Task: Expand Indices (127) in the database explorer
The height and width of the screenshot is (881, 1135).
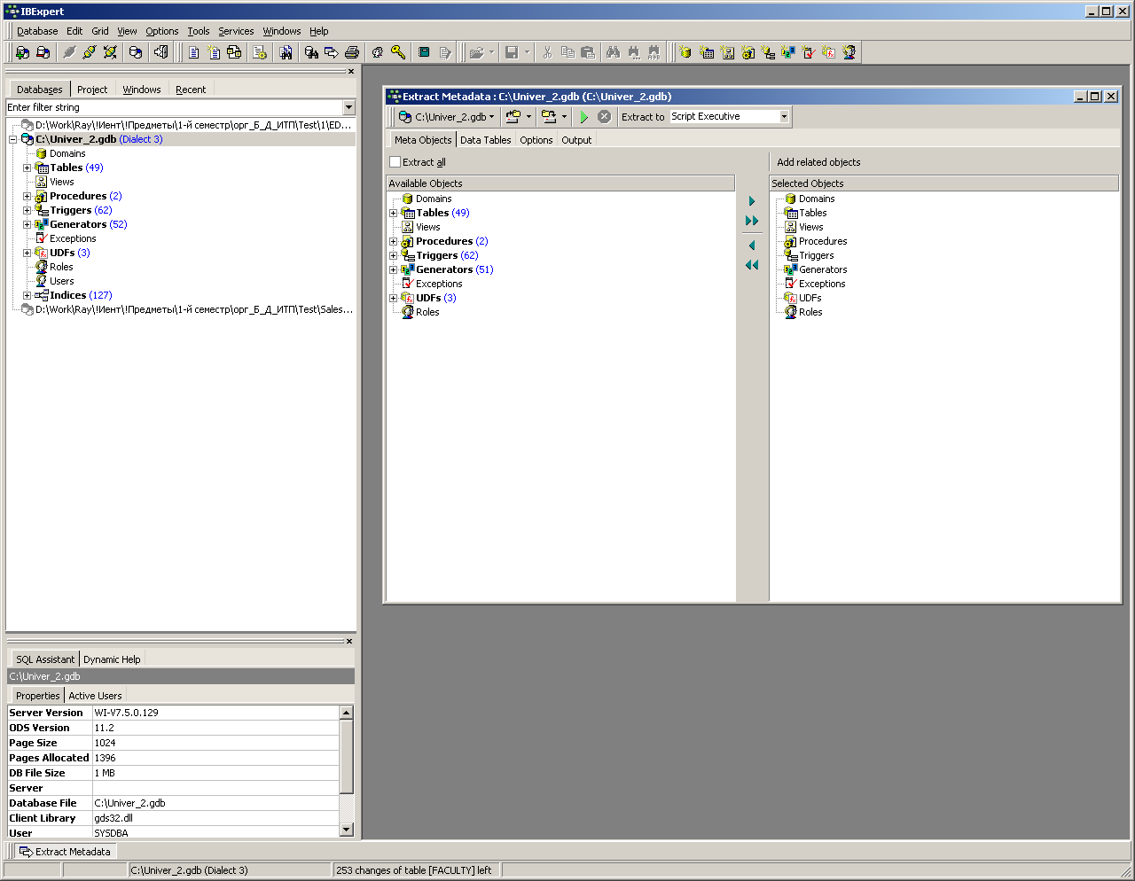Action: (x=27, y=295)
